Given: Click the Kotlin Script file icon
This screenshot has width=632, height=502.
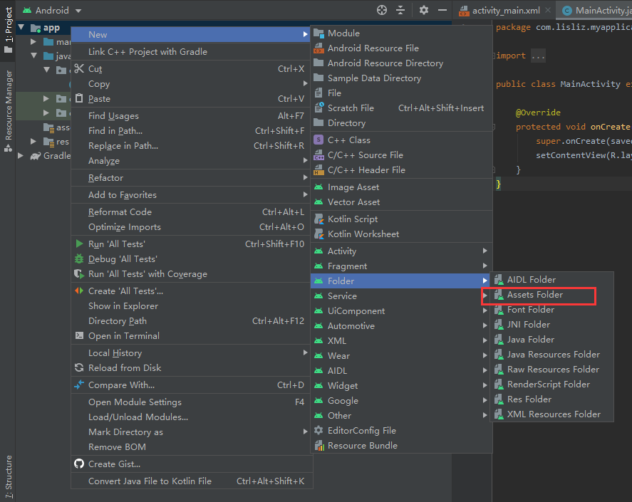Looking at the screenshot, I should point(318,219).
